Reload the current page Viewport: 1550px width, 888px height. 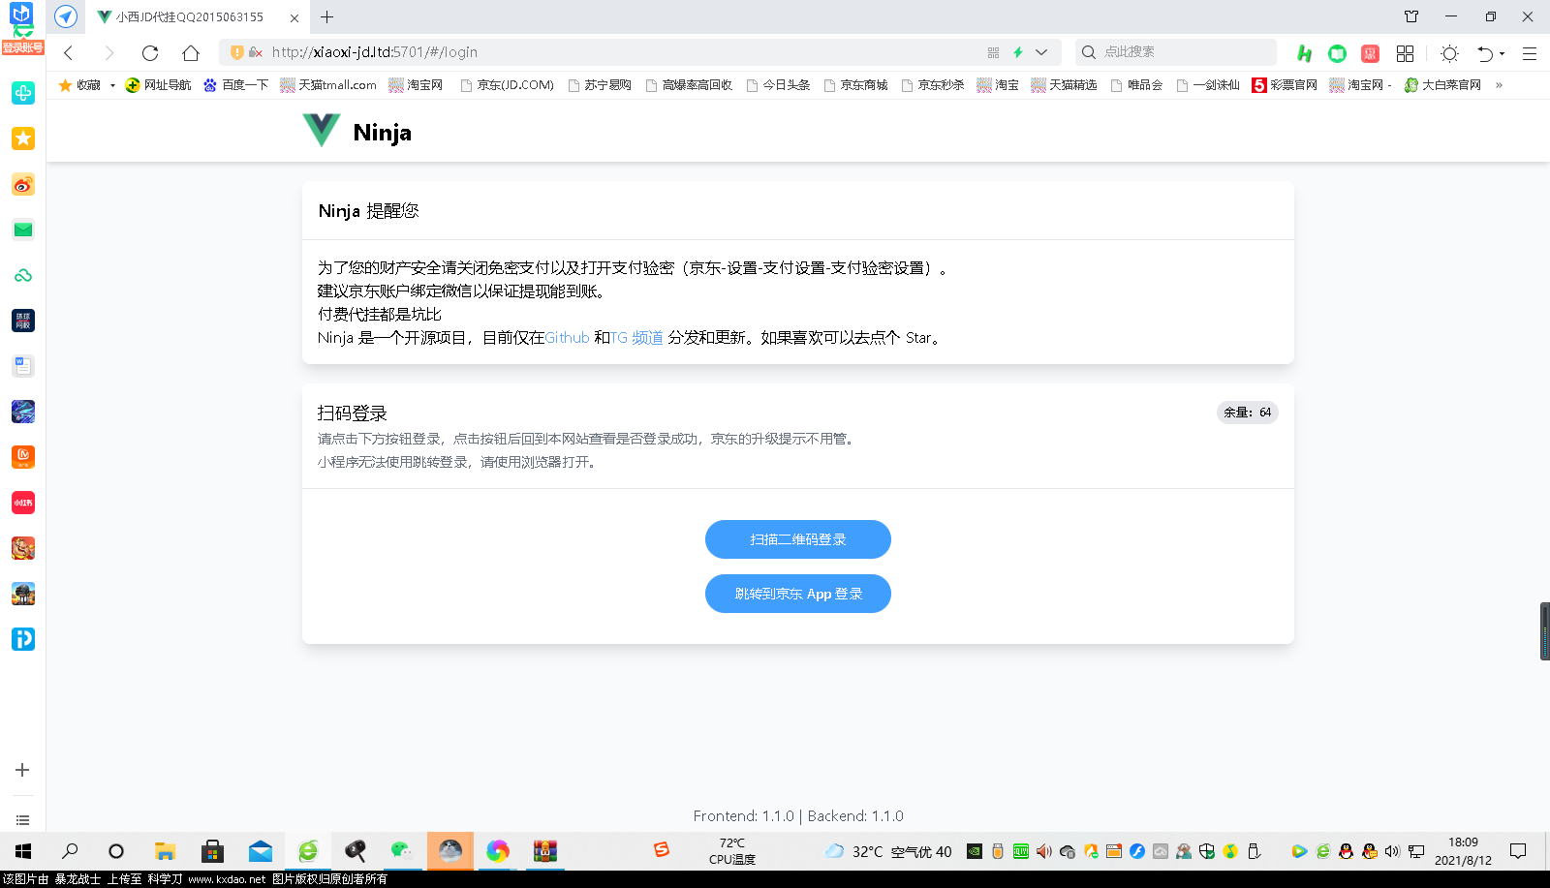pos(150,53)
